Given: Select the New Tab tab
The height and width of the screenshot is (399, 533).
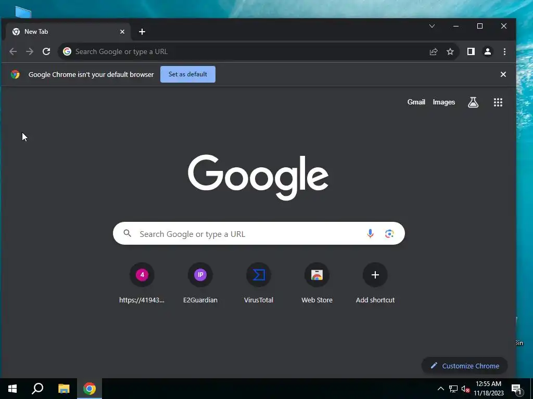Looking at the screenshot, I should pos(67,32).
